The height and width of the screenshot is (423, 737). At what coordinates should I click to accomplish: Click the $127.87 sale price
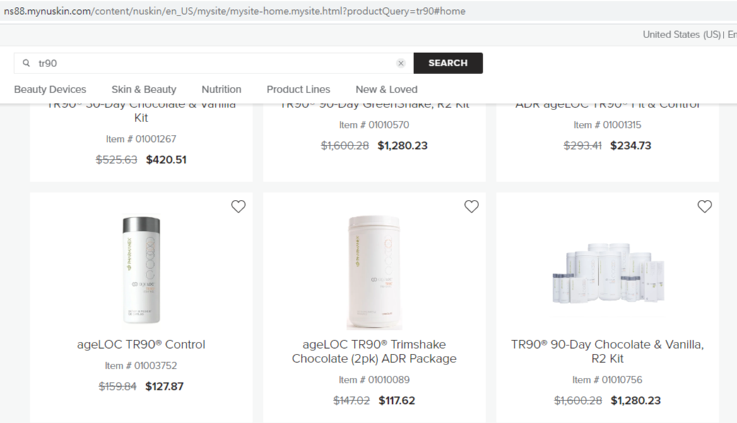[165, 386]
